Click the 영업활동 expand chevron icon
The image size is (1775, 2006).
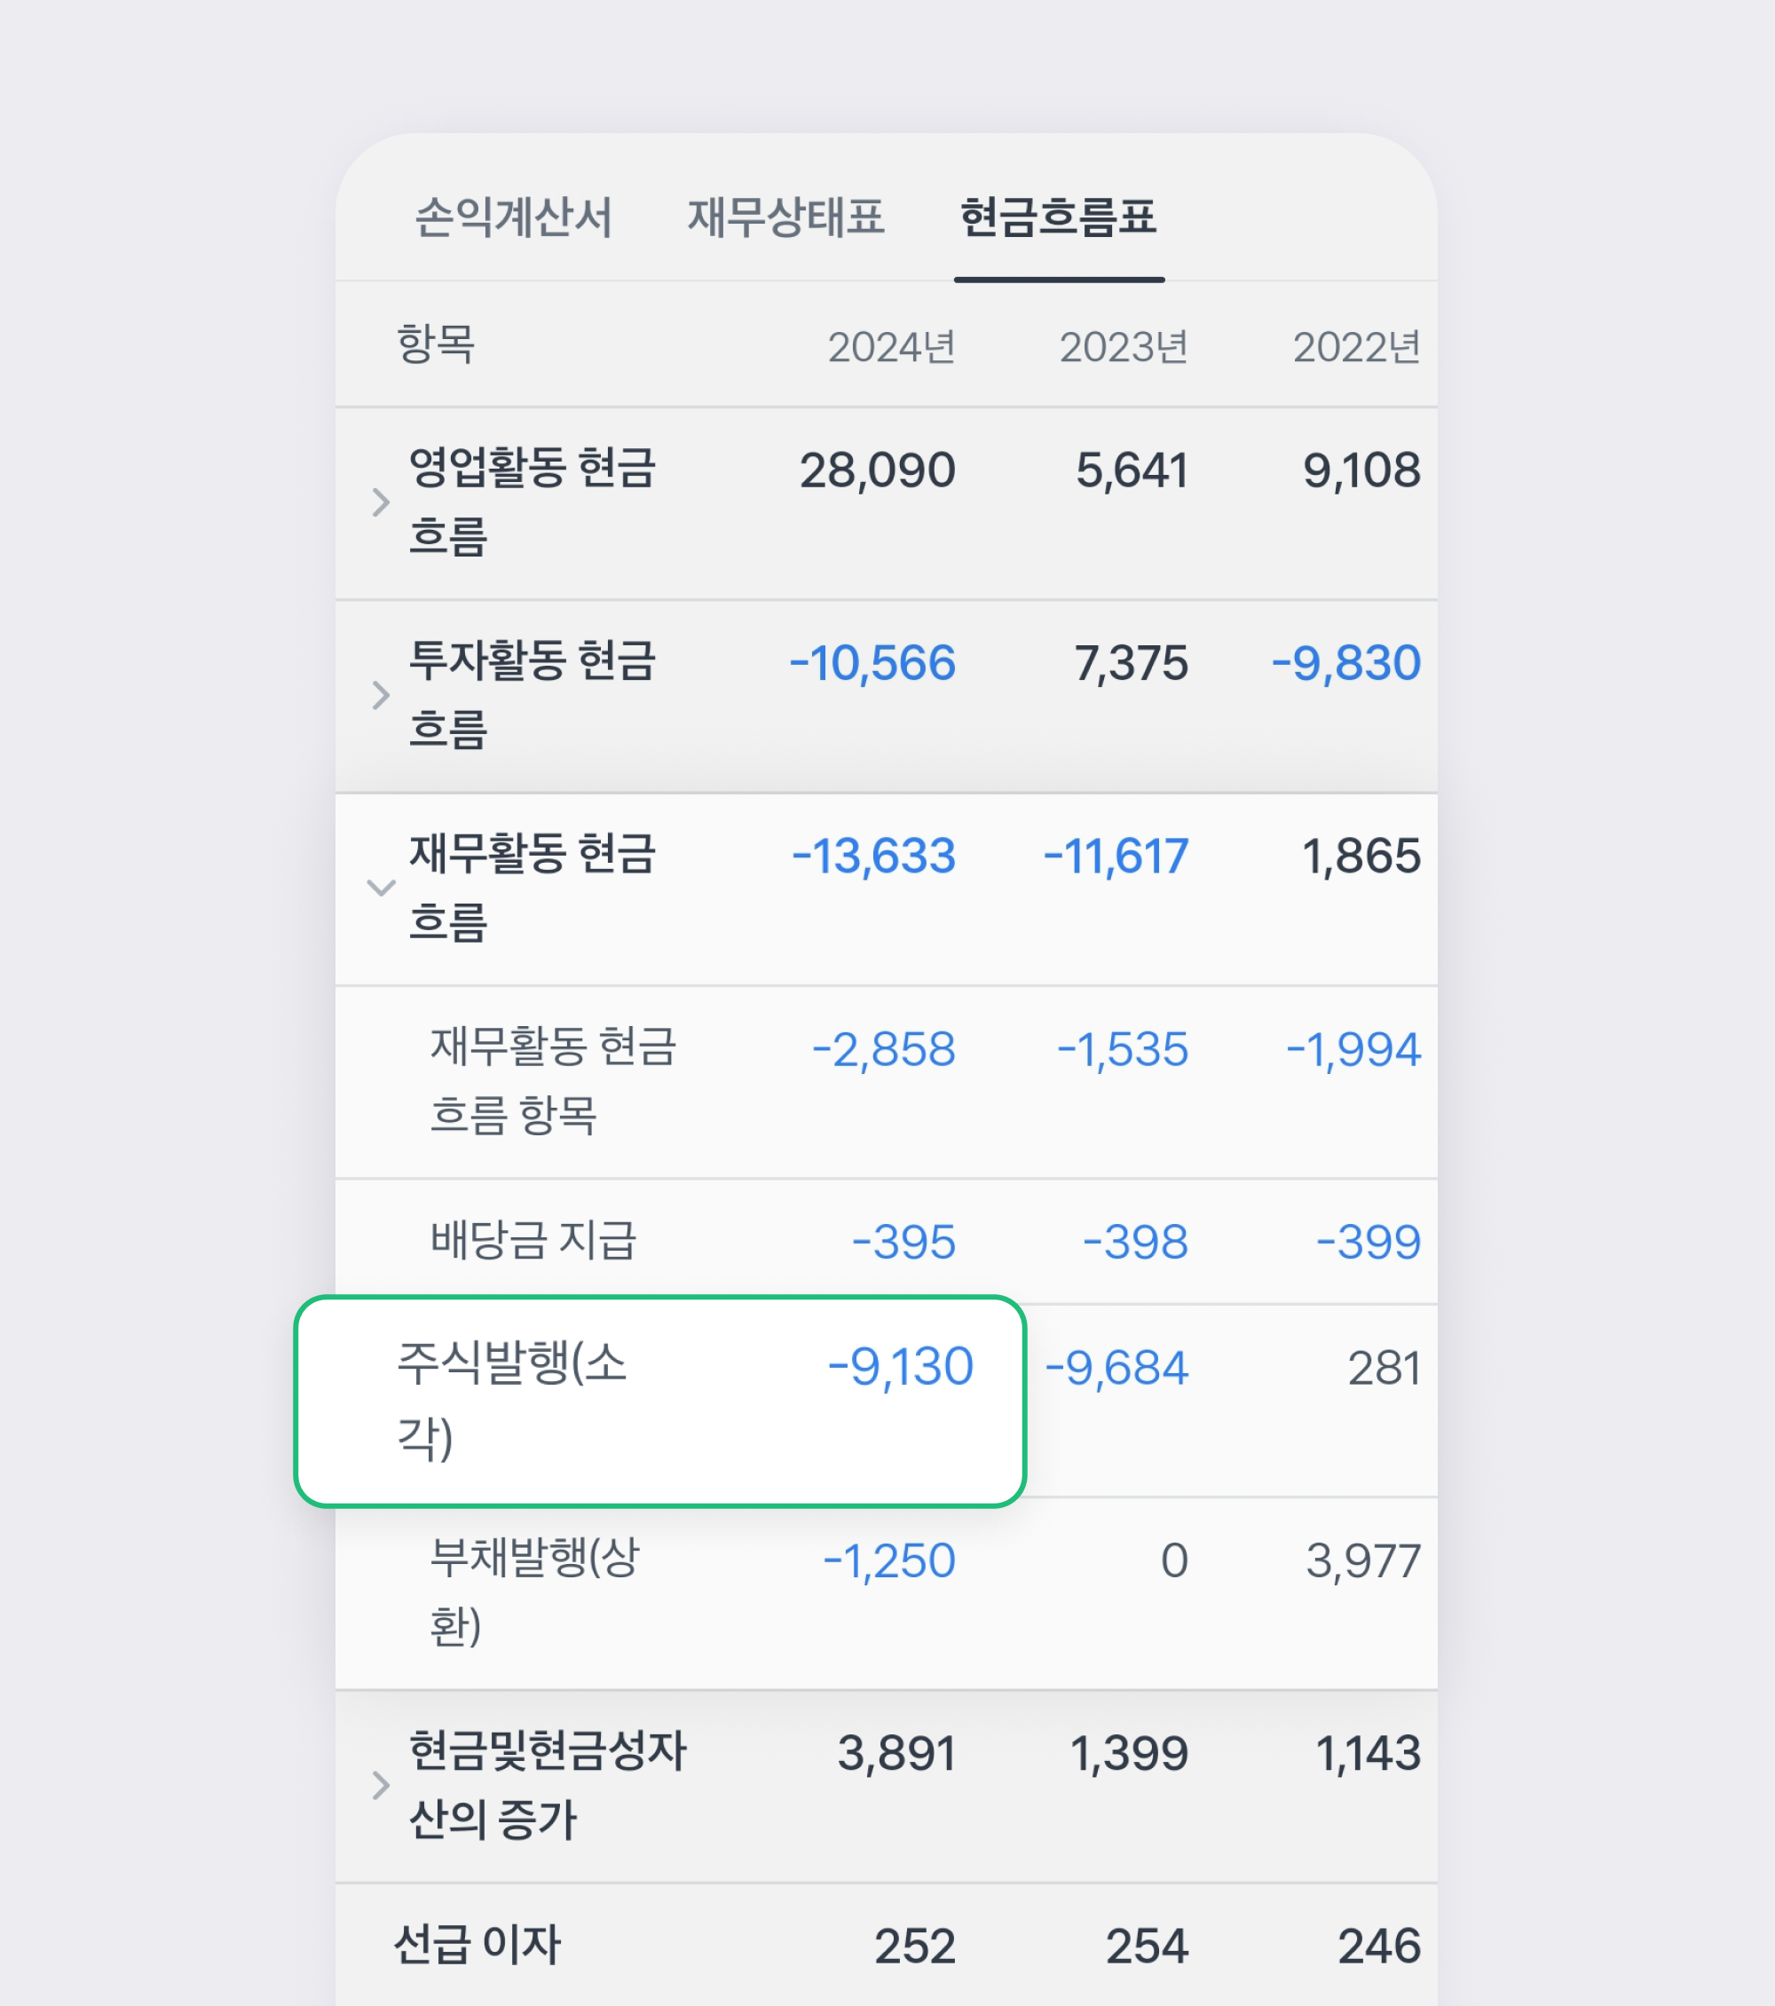[381, 503]
